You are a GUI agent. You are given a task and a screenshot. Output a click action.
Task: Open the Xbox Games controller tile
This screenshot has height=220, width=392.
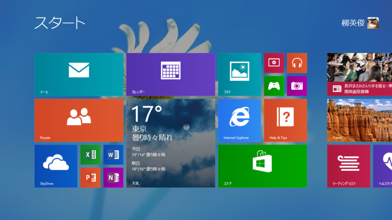coord(274,86)
